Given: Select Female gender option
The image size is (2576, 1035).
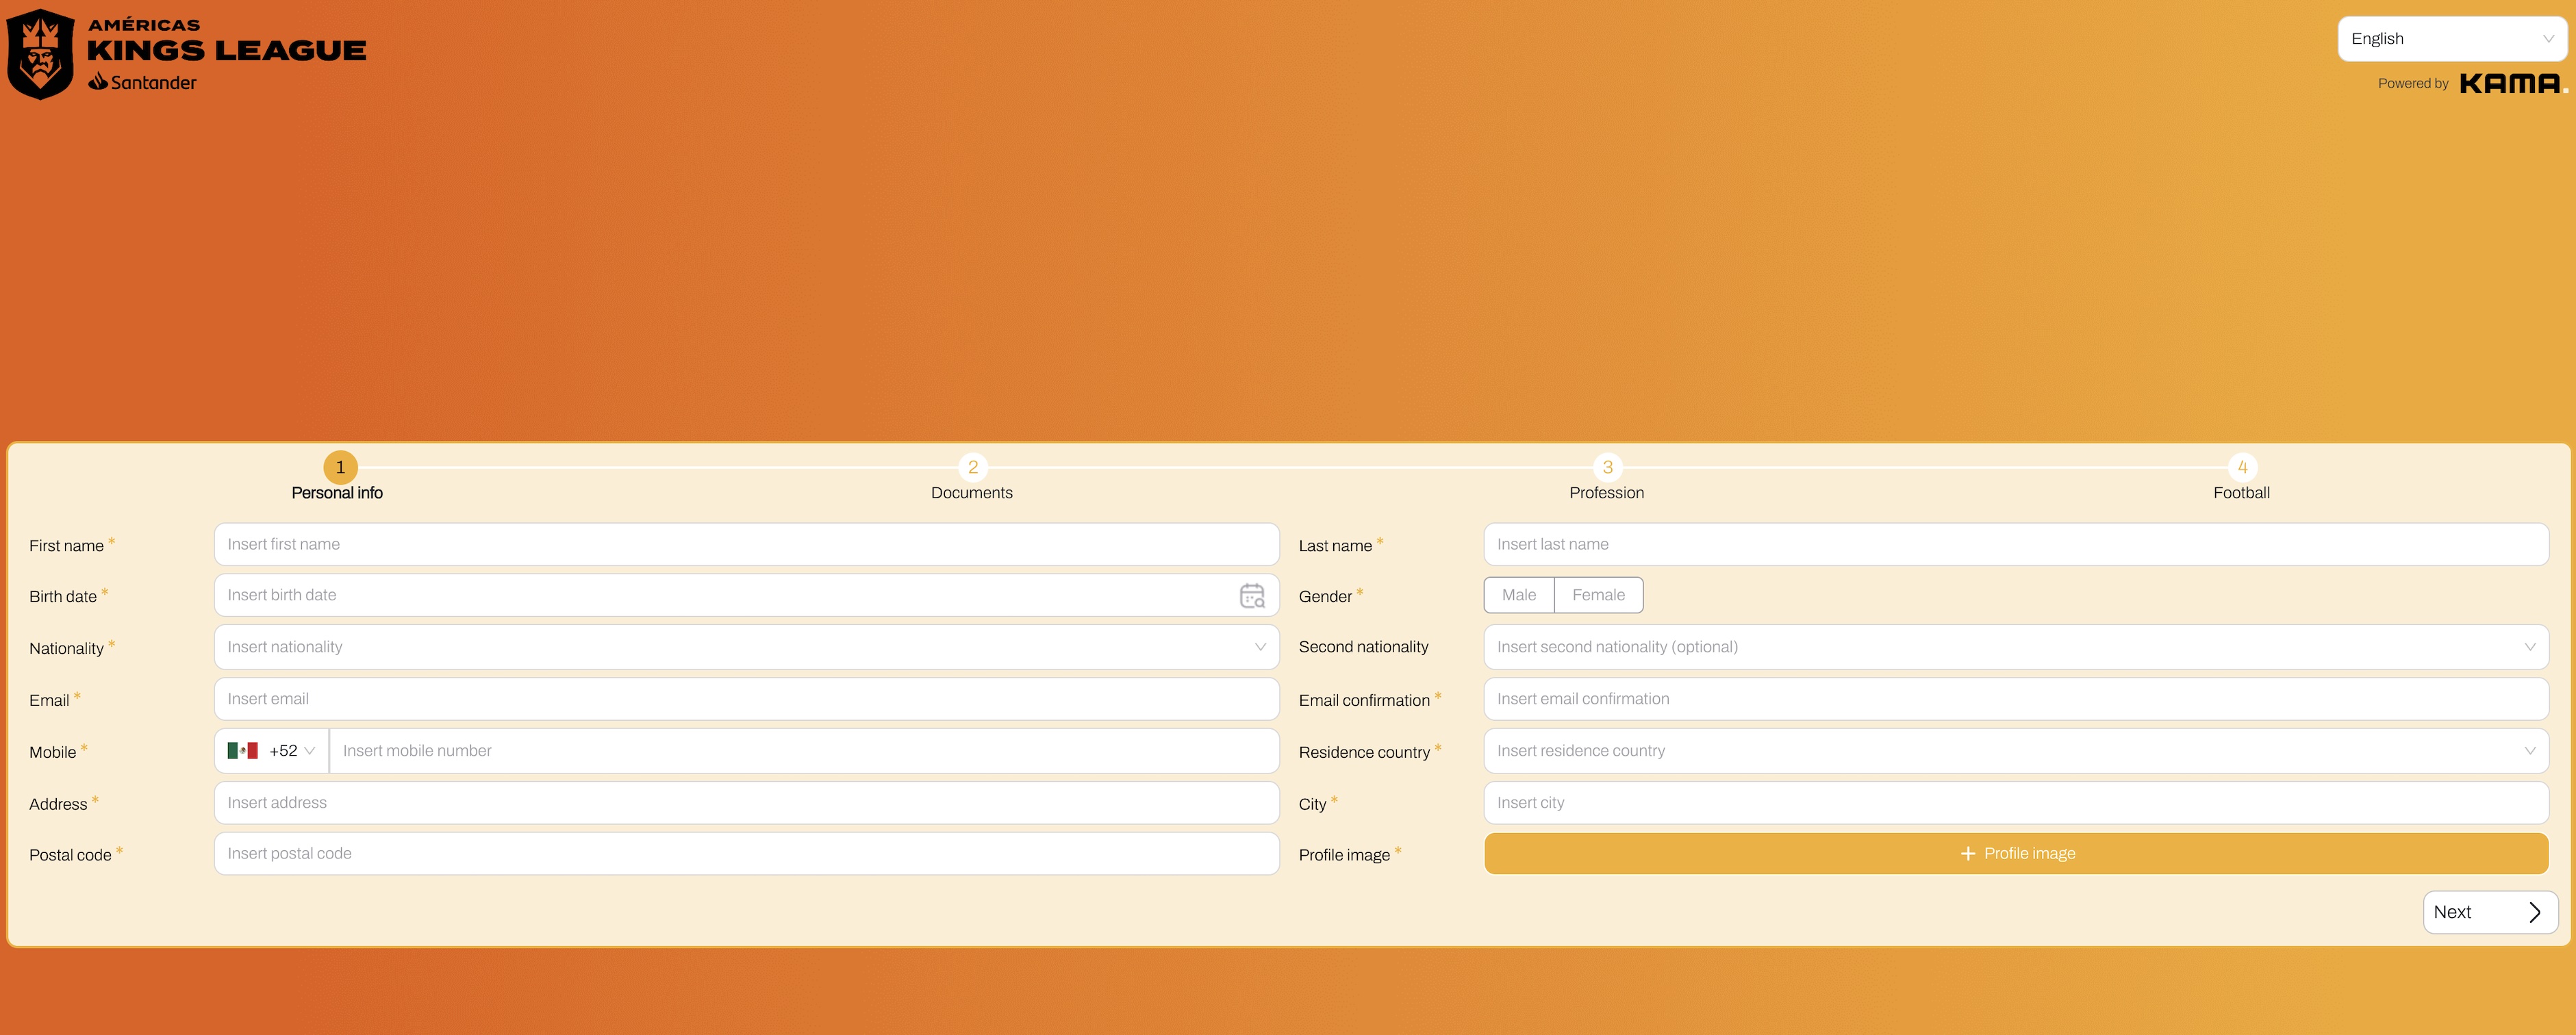Looking at the screenshot, I should [x=1598, y=595].
